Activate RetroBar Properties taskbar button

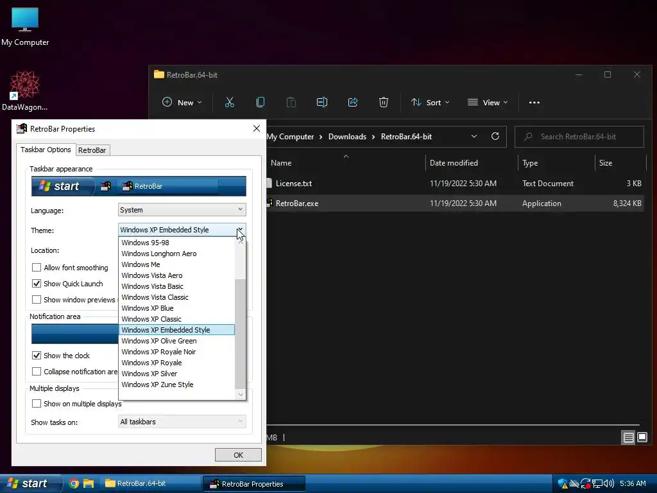click(x=254, y=484)
